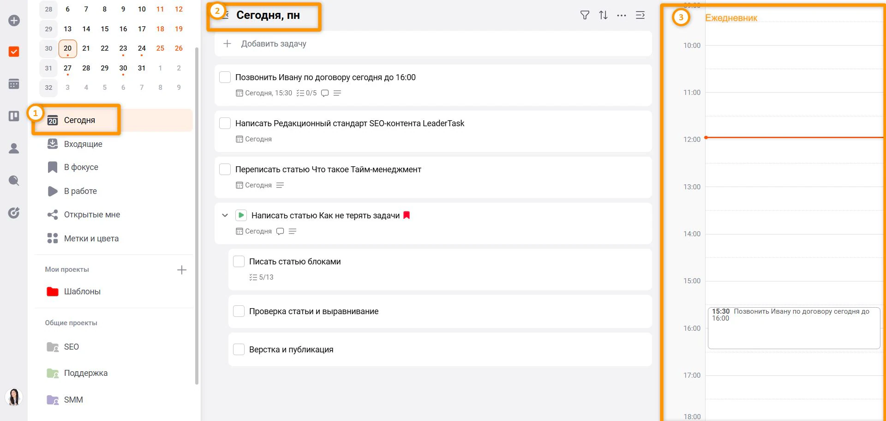Select date 23 in the calendar

point(123,48)
